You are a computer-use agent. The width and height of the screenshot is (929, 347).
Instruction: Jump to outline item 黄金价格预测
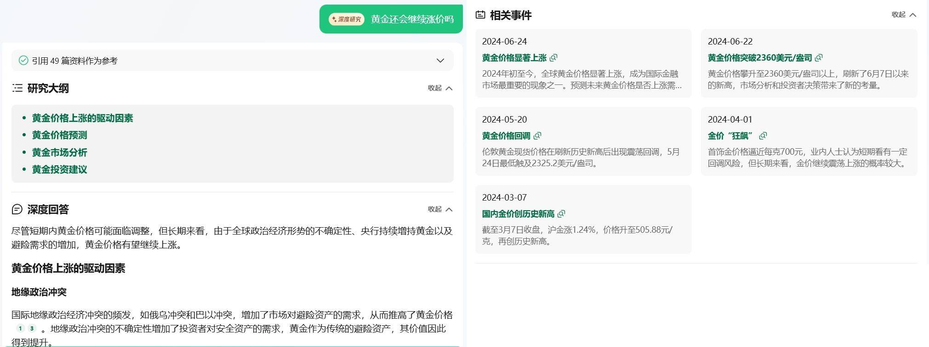[59, 135]
